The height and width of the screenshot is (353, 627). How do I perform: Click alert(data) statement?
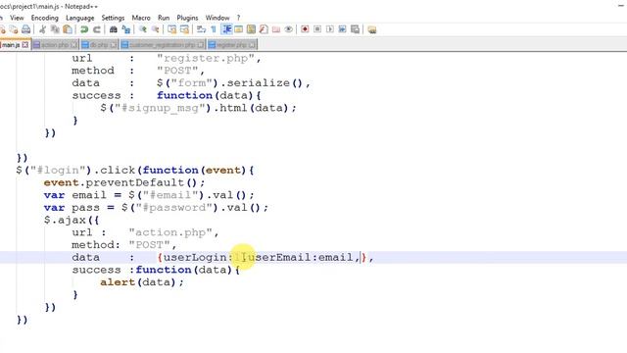[x=141, y=282]
